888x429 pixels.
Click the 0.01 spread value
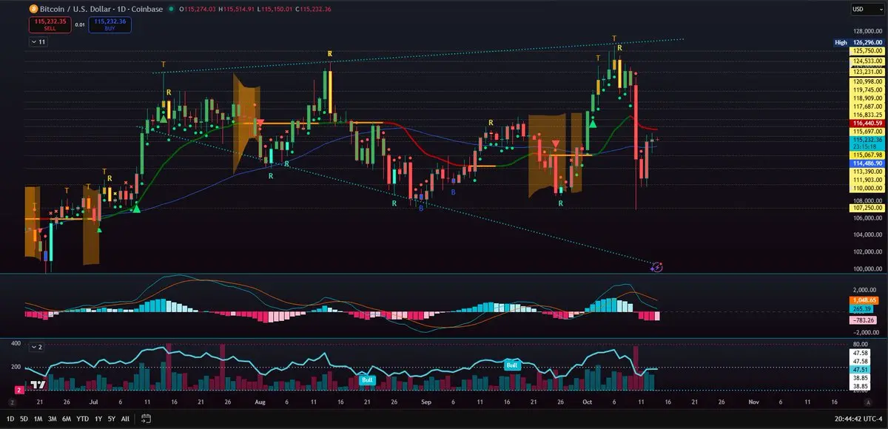click(x=80, y=25)
